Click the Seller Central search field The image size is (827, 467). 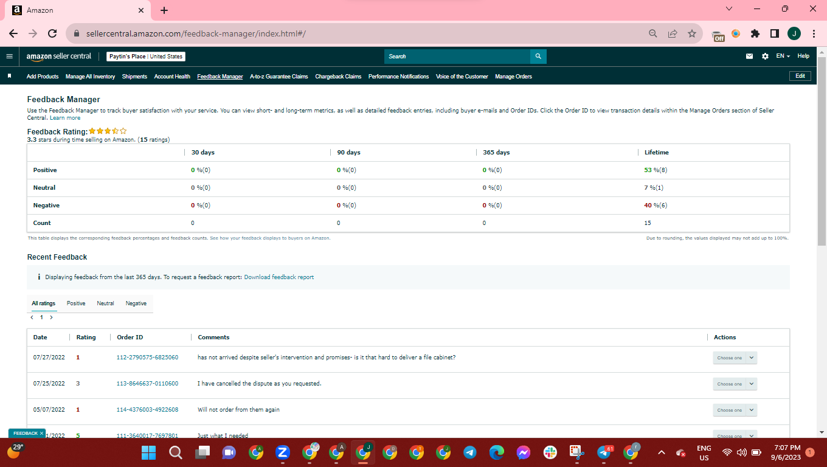tap(457, 57)
